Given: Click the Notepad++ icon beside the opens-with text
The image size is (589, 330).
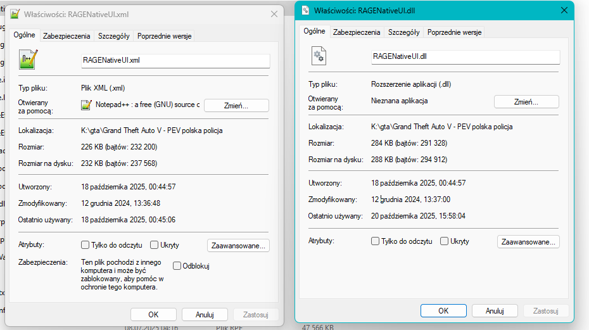Looking at the screenshot, I should click(x=86, y=105).
